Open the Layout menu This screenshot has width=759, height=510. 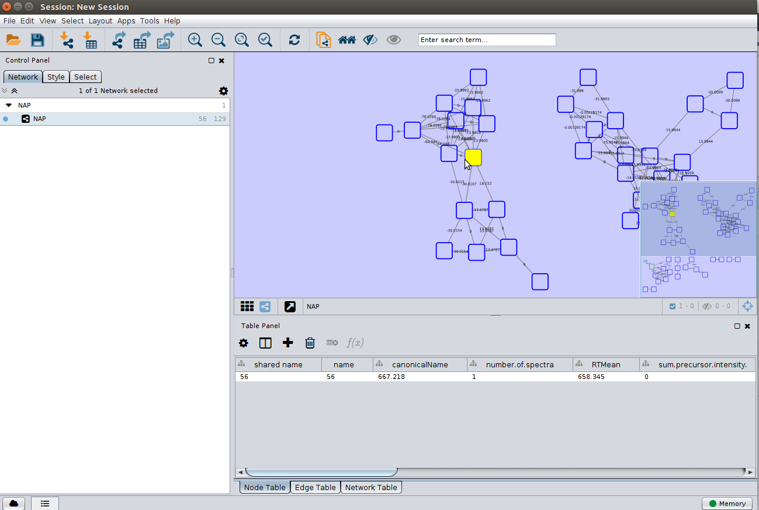coord(100,20)
